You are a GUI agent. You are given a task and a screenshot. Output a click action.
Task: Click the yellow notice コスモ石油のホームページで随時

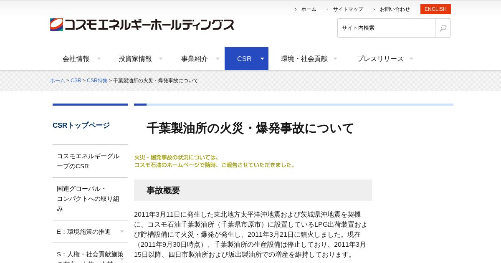coord(215,165)
